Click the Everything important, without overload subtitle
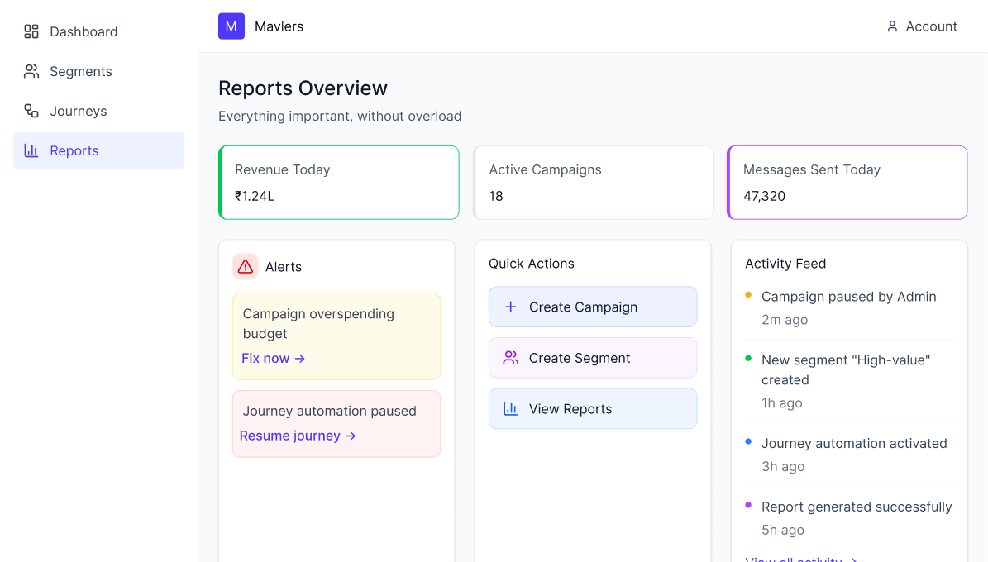Image resolution: width=988 pixels, height=562 pixels. pos(340,117)
